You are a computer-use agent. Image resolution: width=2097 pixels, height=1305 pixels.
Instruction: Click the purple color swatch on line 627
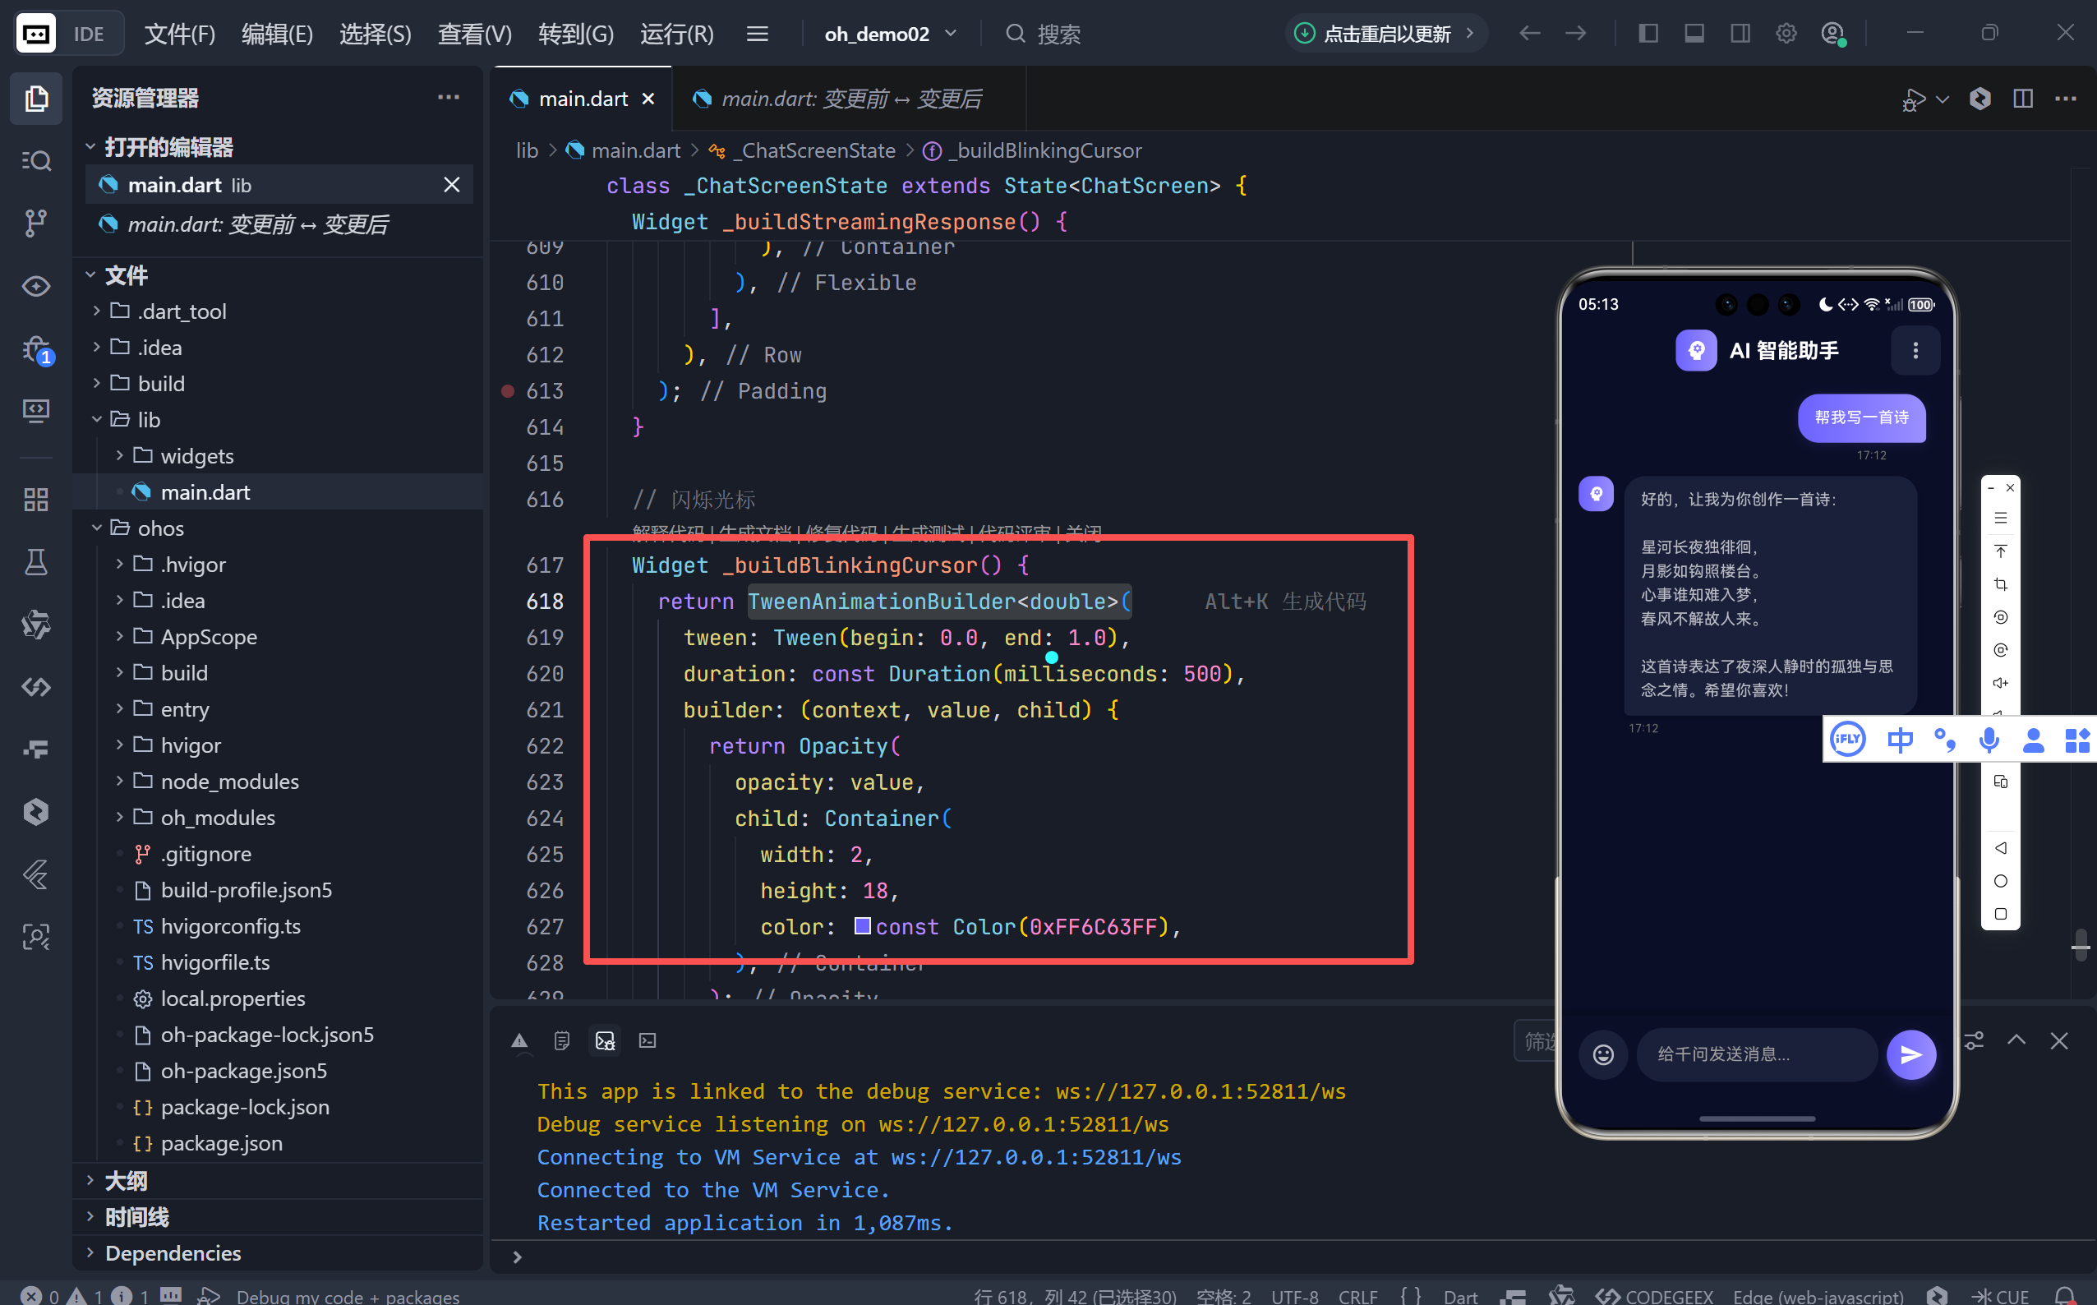point(862,926)
